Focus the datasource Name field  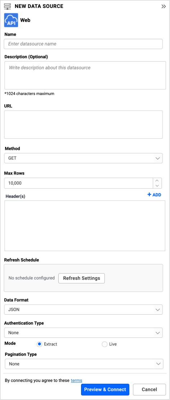pyautogui.click(x=83, y=44)
